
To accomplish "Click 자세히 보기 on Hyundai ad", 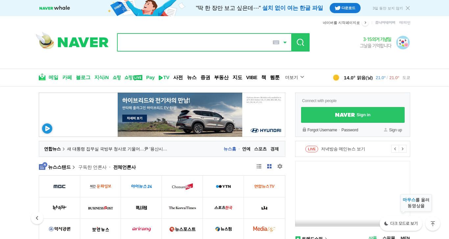I will coord(134,118).
